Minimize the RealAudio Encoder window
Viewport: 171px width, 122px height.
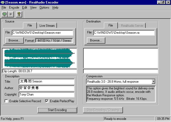[x=159, y=2]
